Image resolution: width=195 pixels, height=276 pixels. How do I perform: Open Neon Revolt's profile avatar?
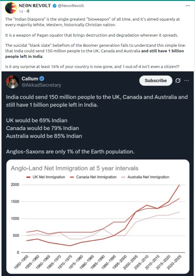point(11,8)
